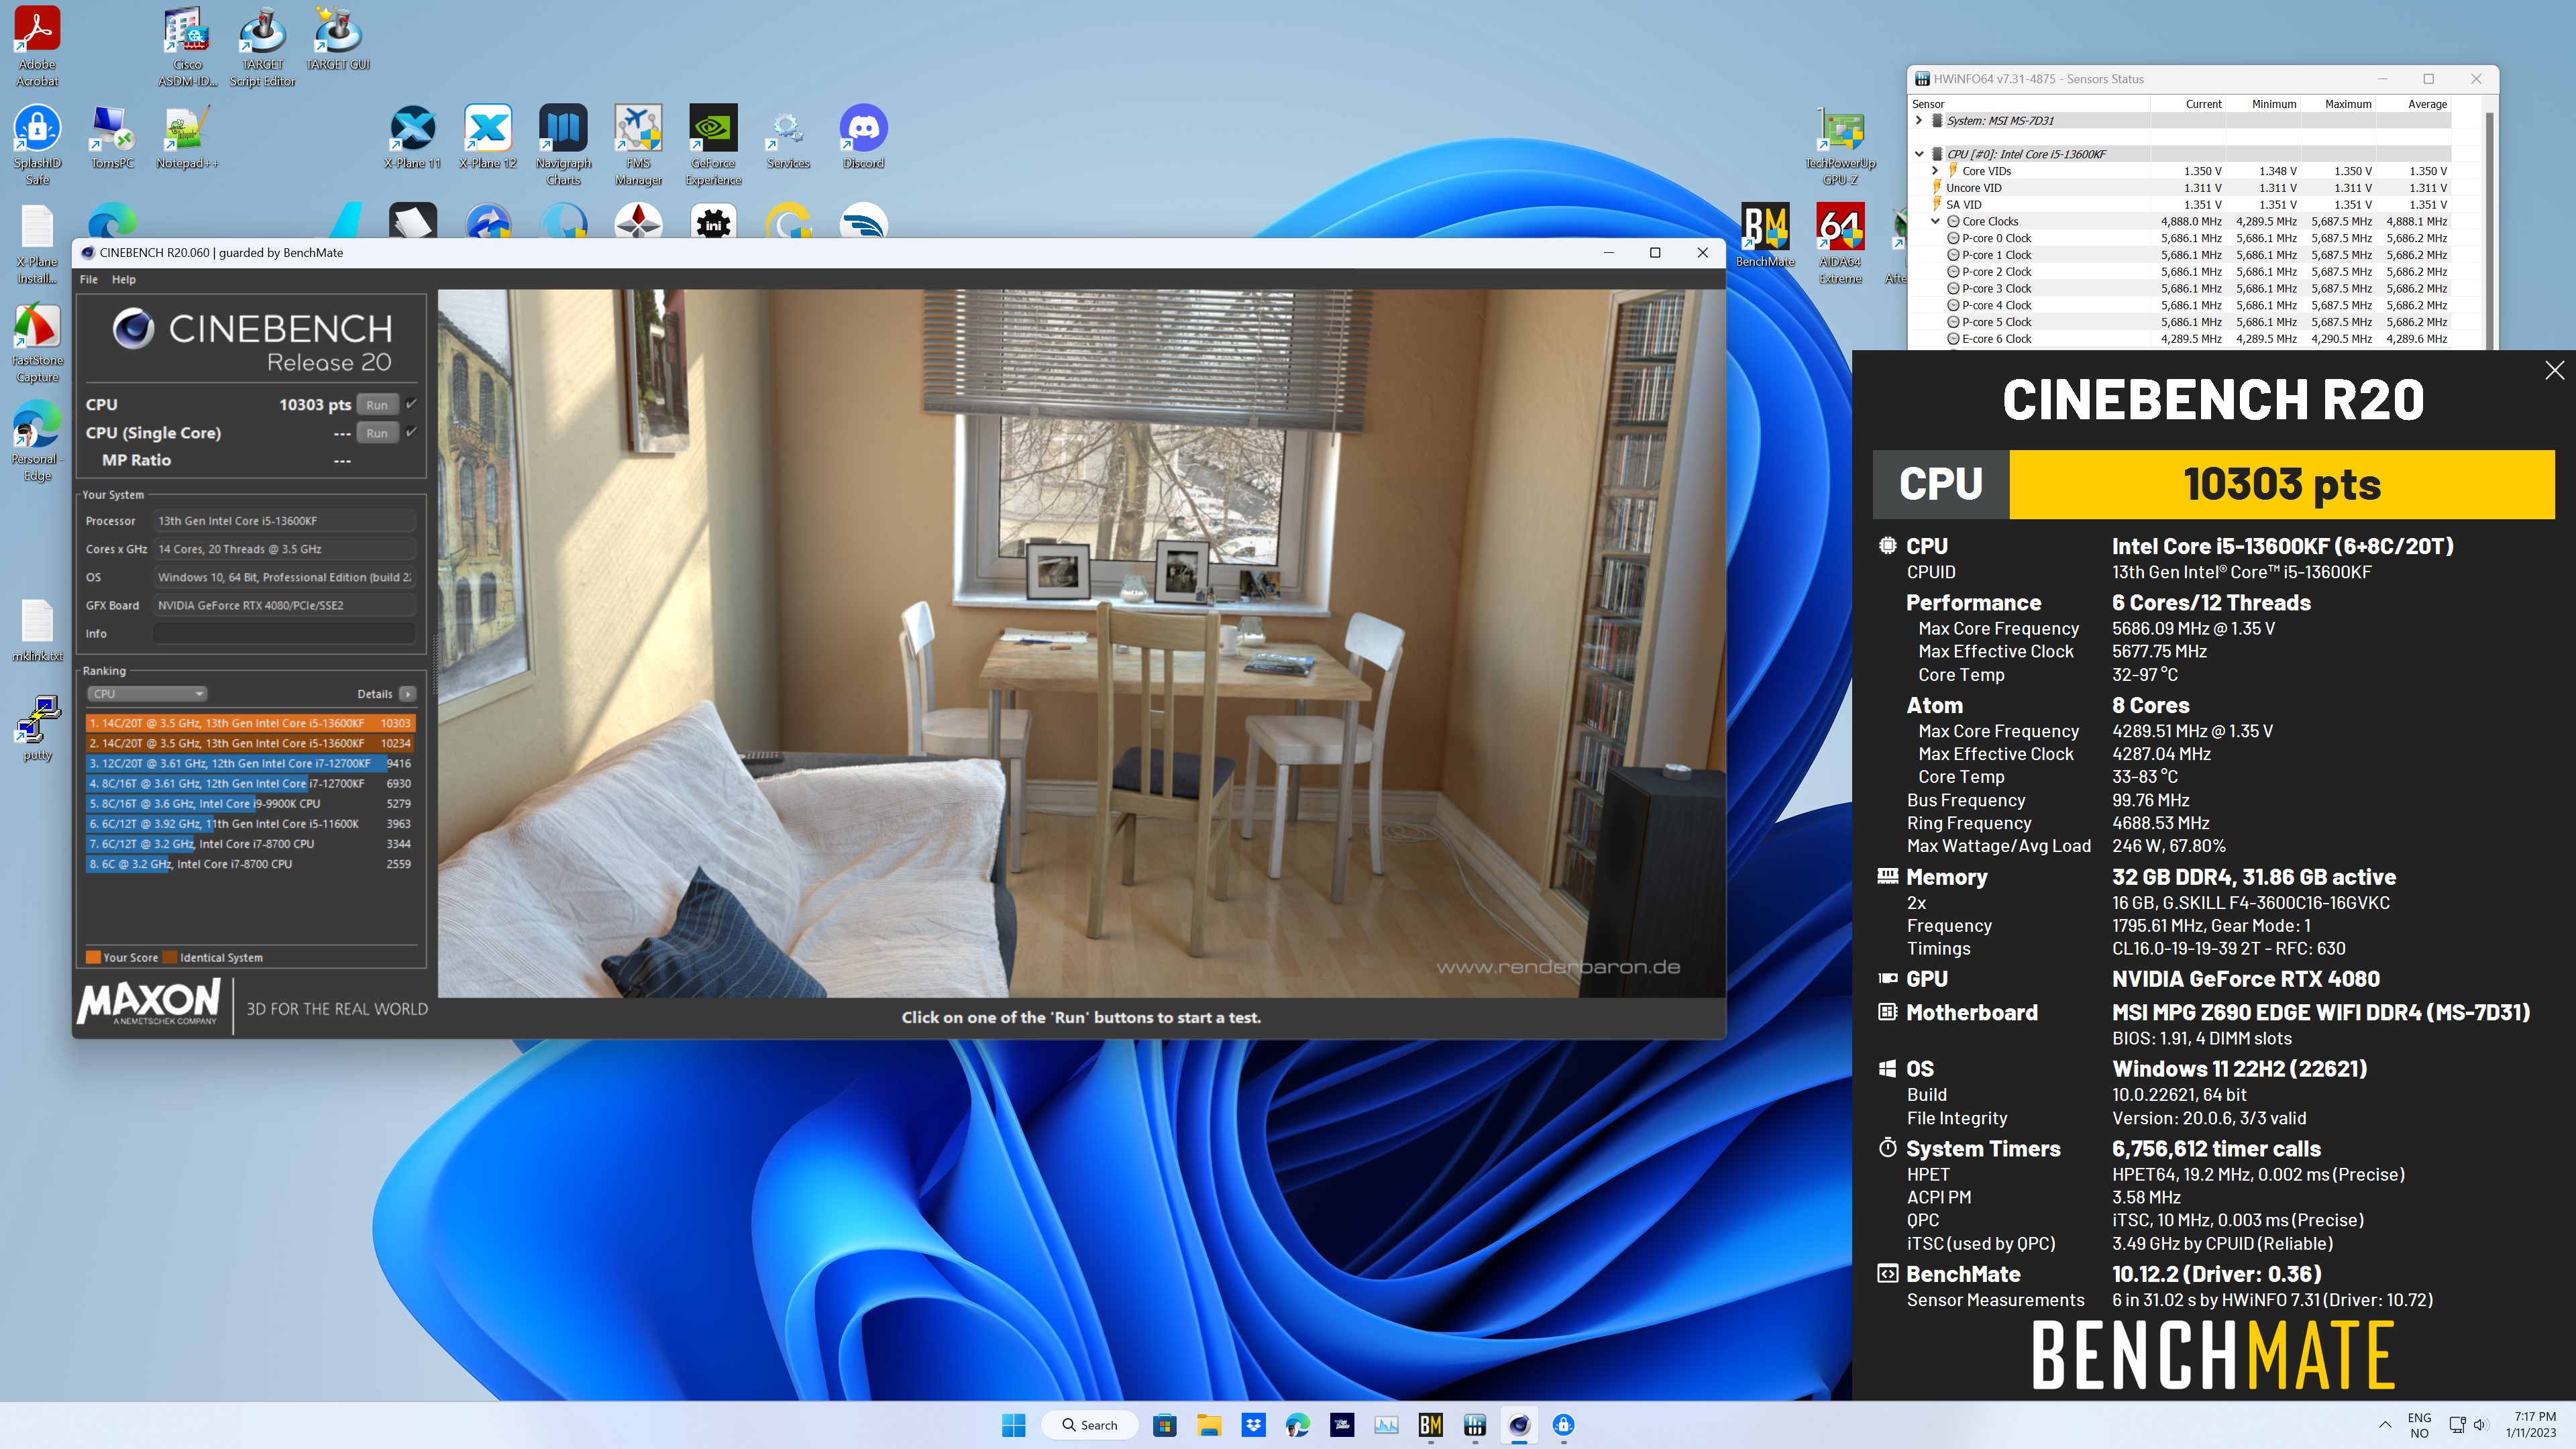Select Navigraph Charts desktop icon

563,145
